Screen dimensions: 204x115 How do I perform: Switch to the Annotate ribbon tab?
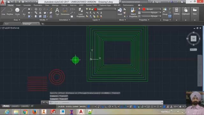coord(27,5)
